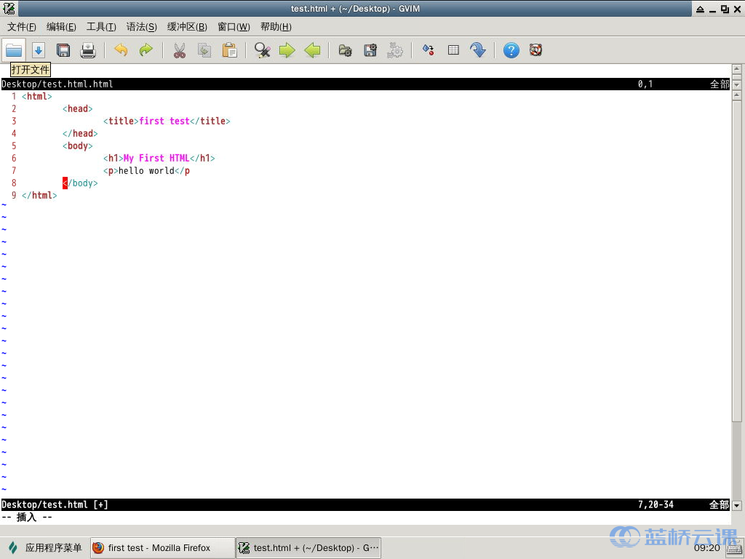Save the current file via toolbar
This screenshot has width=745, height=559.
click(63, 50)
